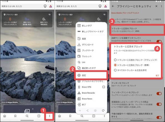Select 新しいタブ in the menu

(x=91, y=26)
